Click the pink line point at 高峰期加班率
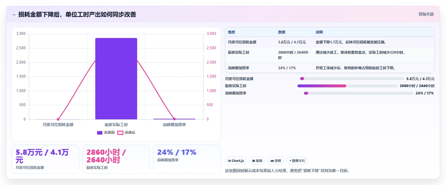446x185 pixels. (174, 119)
